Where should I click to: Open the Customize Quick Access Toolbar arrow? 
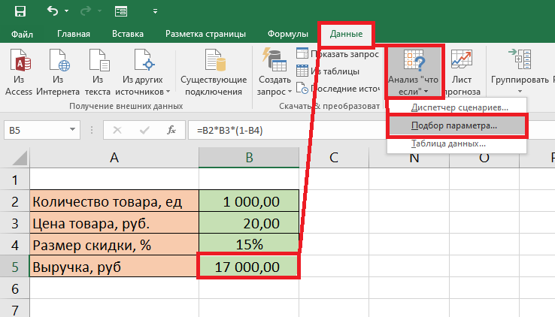pos(155,11)
